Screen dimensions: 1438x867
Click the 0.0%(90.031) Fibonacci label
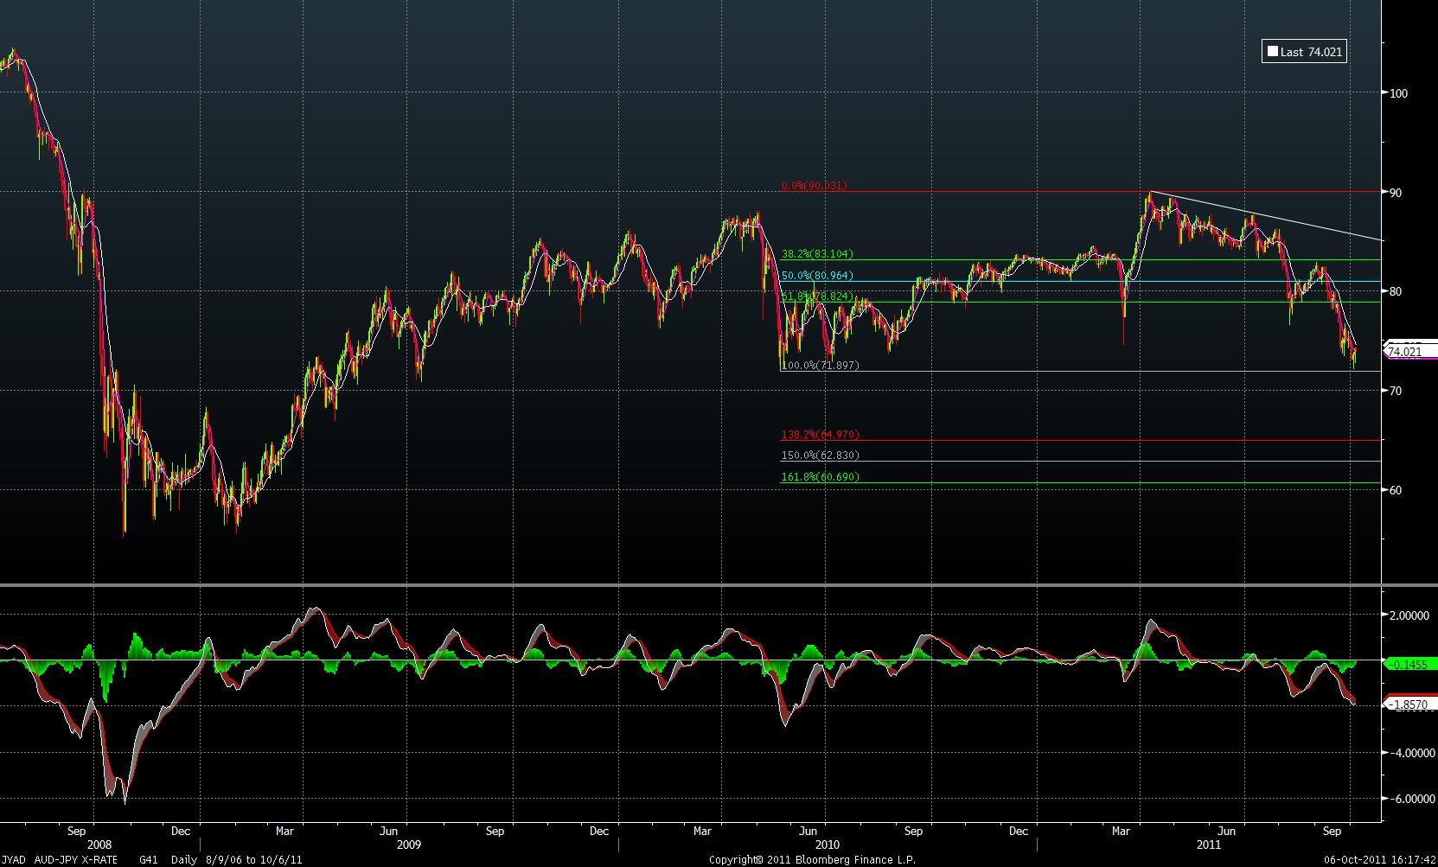[x=814, y=186]
